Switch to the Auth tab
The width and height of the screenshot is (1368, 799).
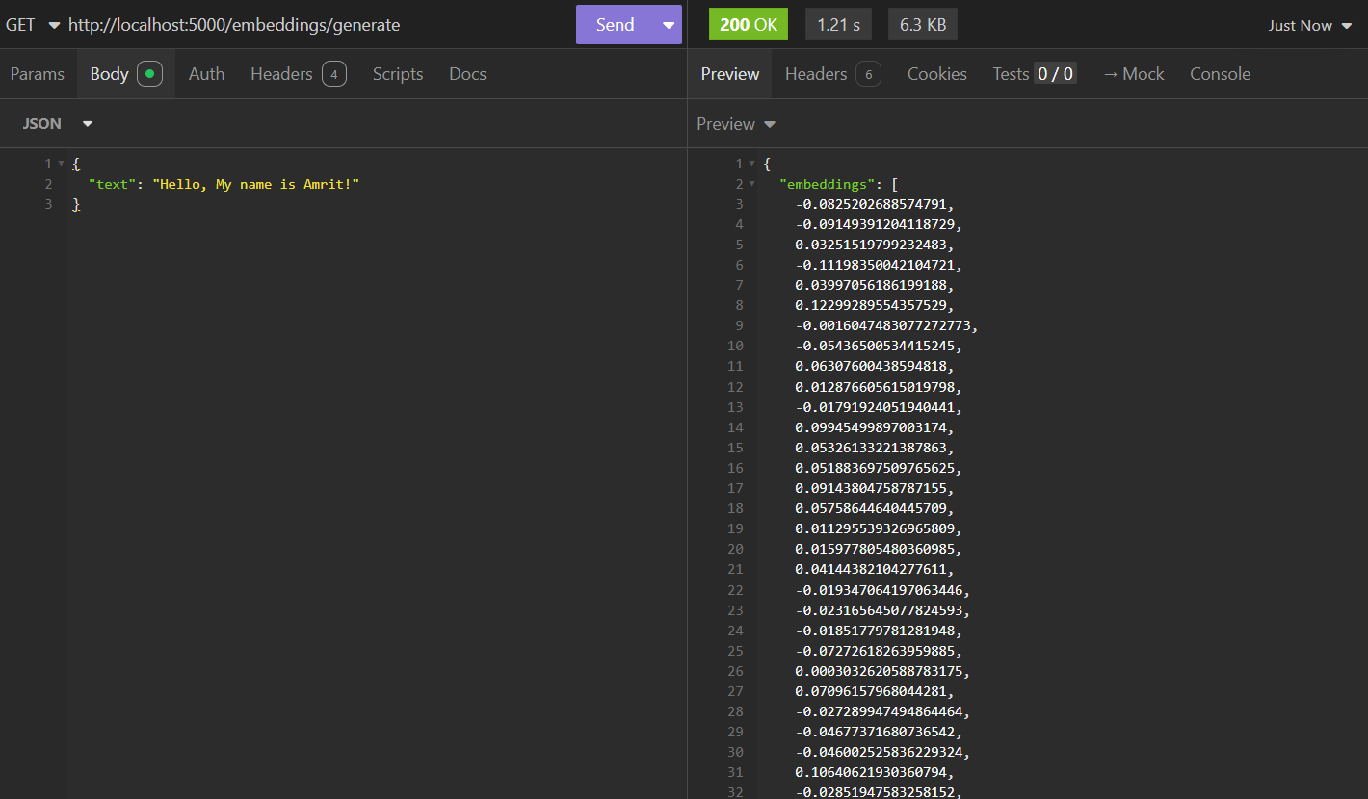(206, 74)
